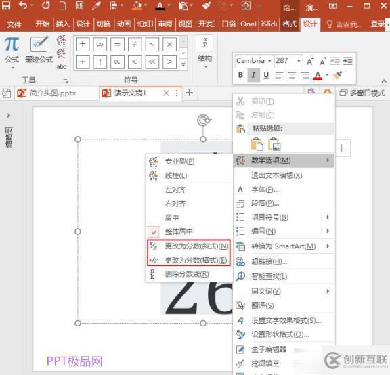390x375 pixels.
Task: Open the font color dropdown arrow in mini toolbar
Action: tap(327, 75)
